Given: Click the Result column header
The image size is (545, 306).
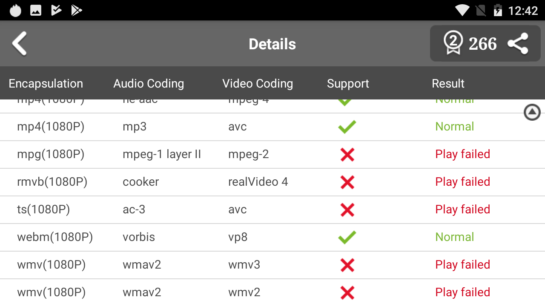Looking at the screenshot, I should (448, 84).
